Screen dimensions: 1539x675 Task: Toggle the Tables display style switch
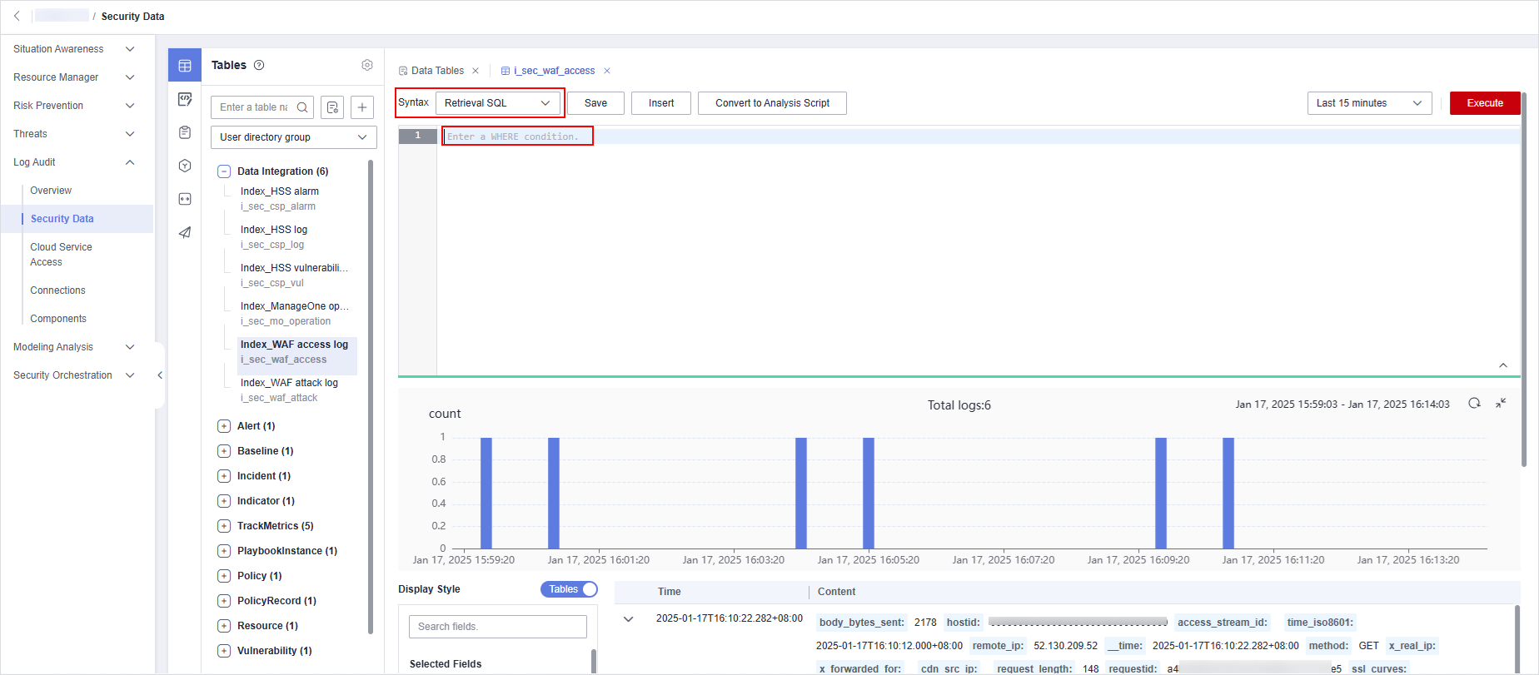[570, 589]
